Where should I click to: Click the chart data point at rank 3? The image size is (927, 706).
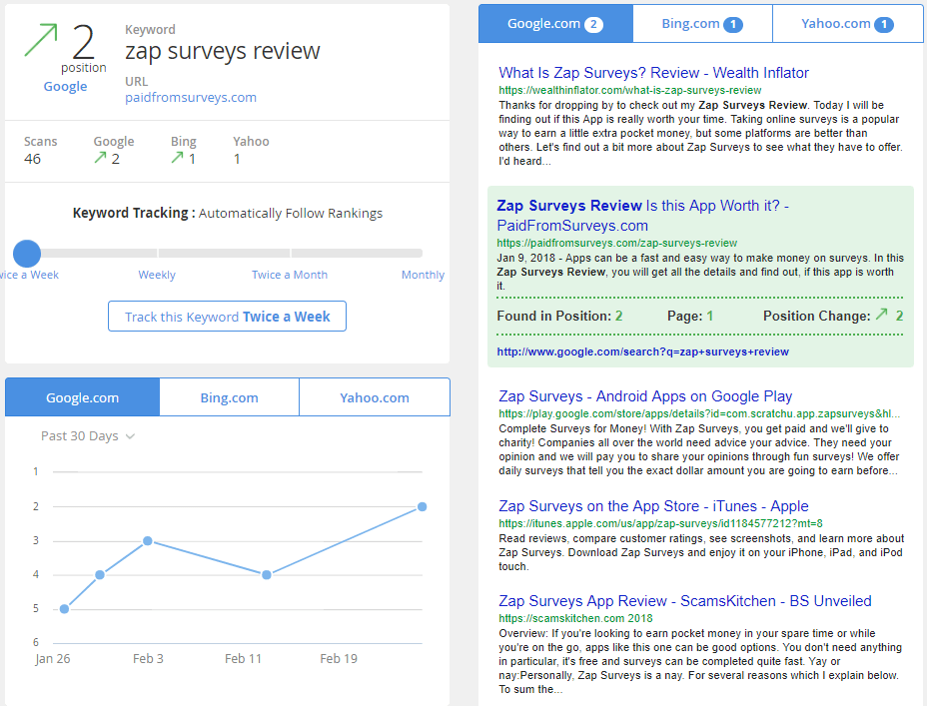[x=148, y=540]
